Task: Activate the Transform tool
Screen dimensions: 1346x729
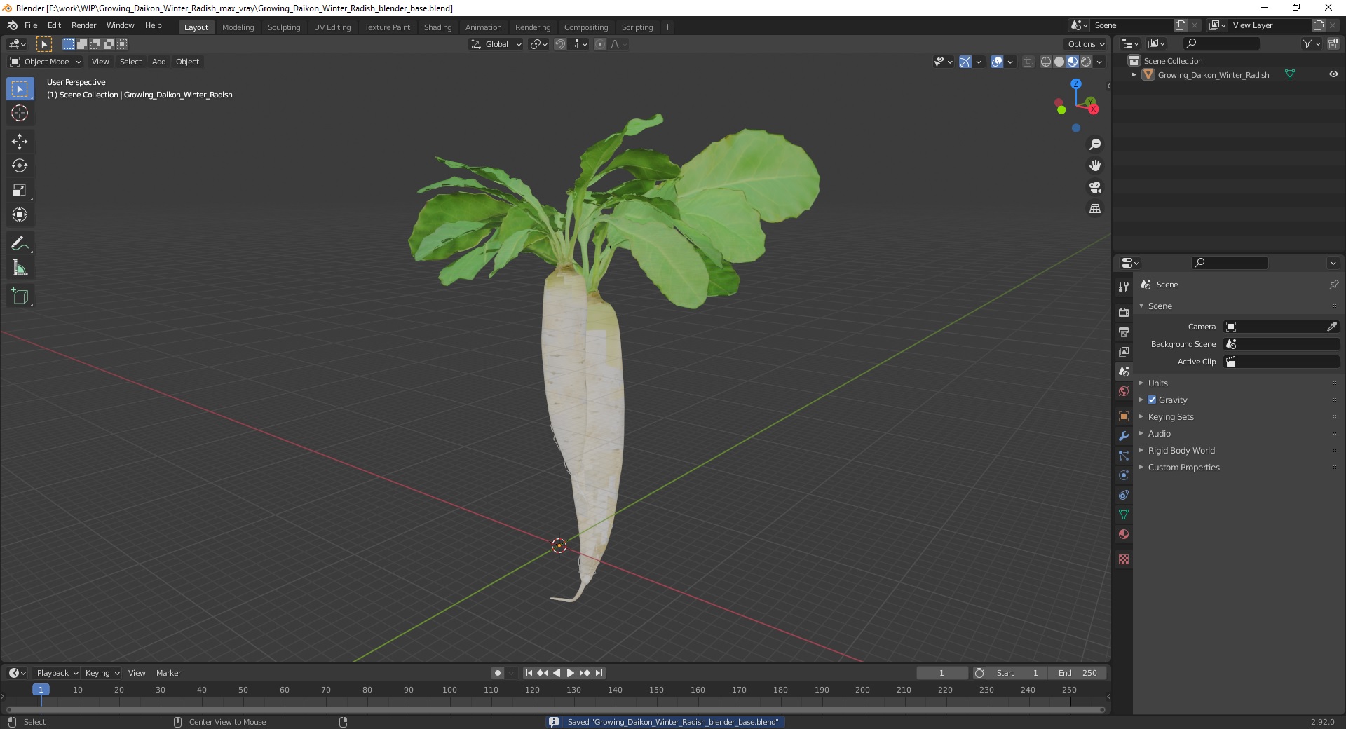Action: click(20, 215)
